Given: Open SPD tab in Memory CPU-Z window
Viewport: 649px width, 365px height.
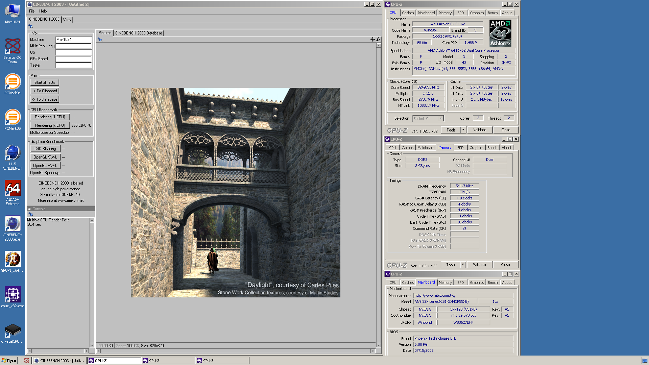Looking at the screenshot, I should pos(460,148).
